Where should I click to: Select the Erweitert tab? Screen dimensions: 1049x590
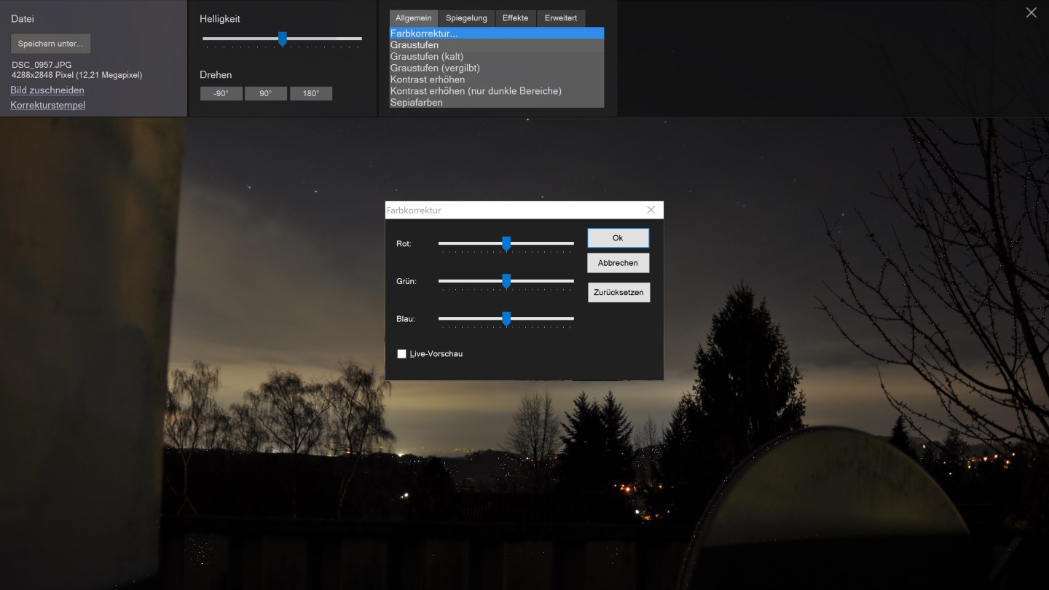pos(561,18)
